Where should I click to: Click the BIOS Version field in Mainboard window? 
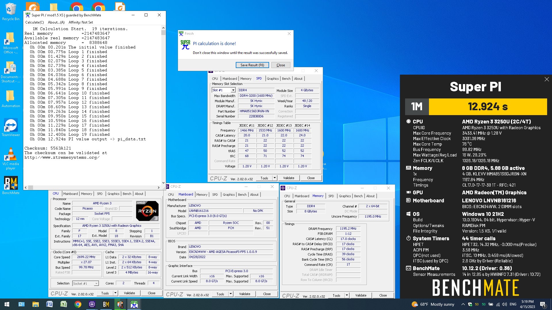(231, 252)
